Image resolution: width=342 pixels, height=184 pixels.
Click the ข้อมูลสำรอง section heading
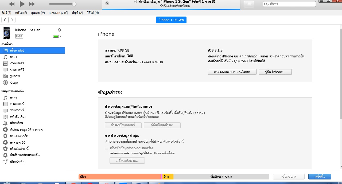[x=110, y=92]
